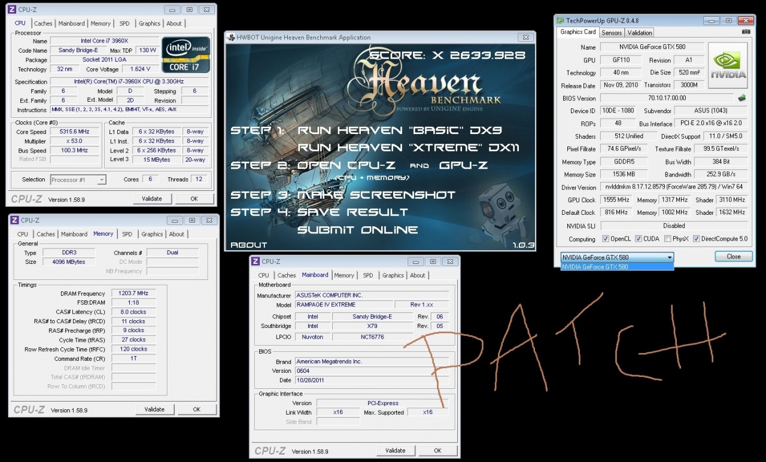The image size is (766, 462).
Task: Click the DRAM Frequency value field
Action: (x=132, y=294)
